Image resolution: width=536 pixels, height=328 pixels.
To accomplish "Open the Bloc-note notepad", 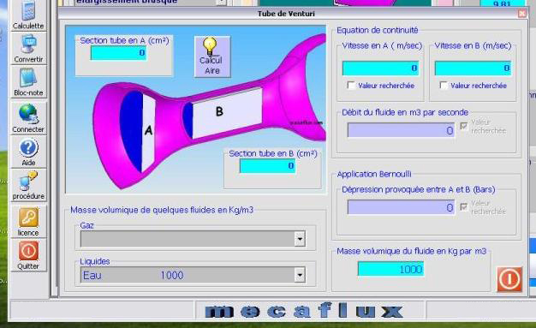I will coord(28,81).
